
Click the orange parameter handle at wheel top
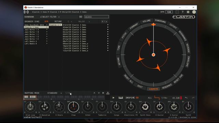pos(153,25)
